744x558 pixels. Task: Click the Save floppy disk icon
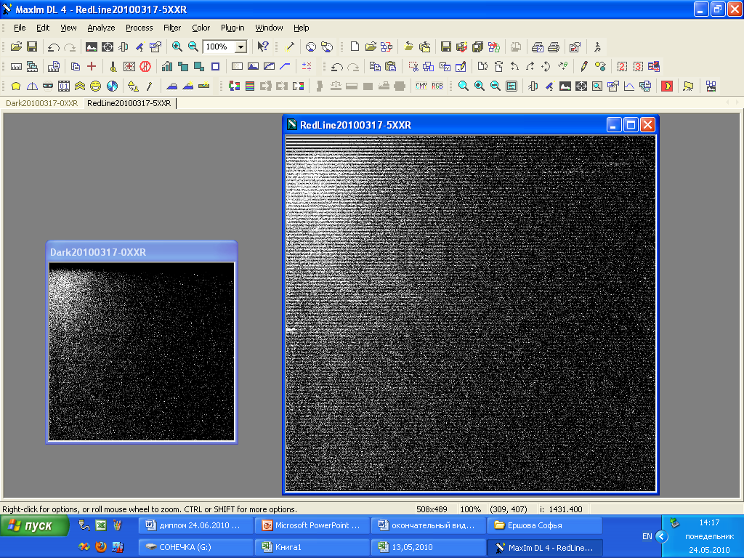32,46
